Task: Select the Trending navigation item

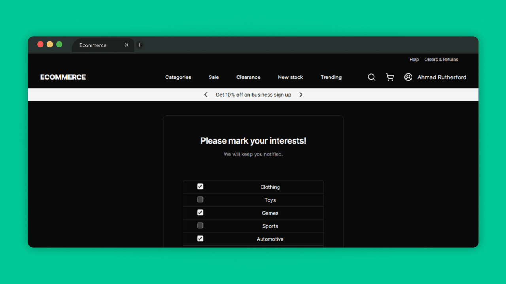Action: click(x=331, y=77)
